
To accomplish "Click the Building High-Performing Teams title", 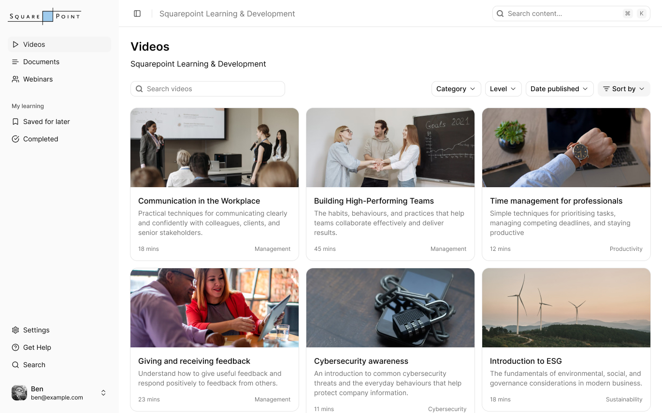I will (374, 201).
